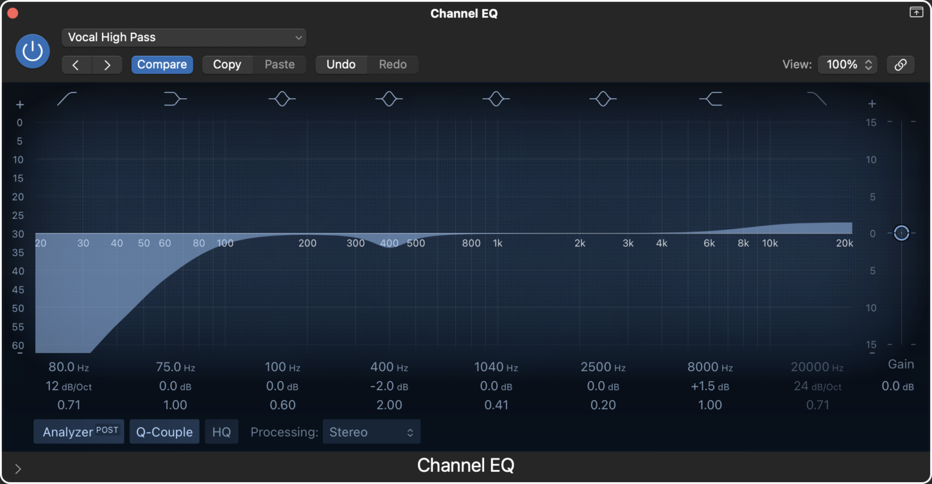932x484 pixels.
Task: Select the 400 Hz peak filter band
Action: click(x=388, y=98)
